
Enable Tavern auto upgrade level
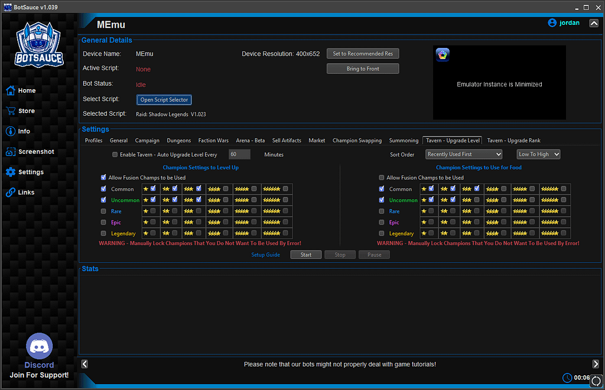pos(115,154)
